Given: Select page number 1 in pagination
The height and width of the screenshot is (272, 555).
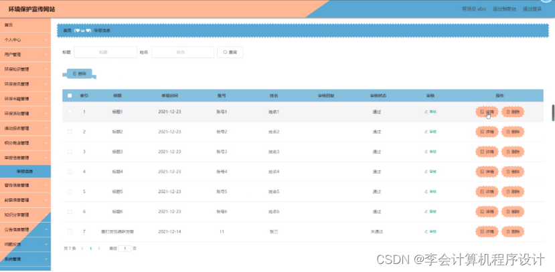Looking at the screenshot, I should [90, 249].
